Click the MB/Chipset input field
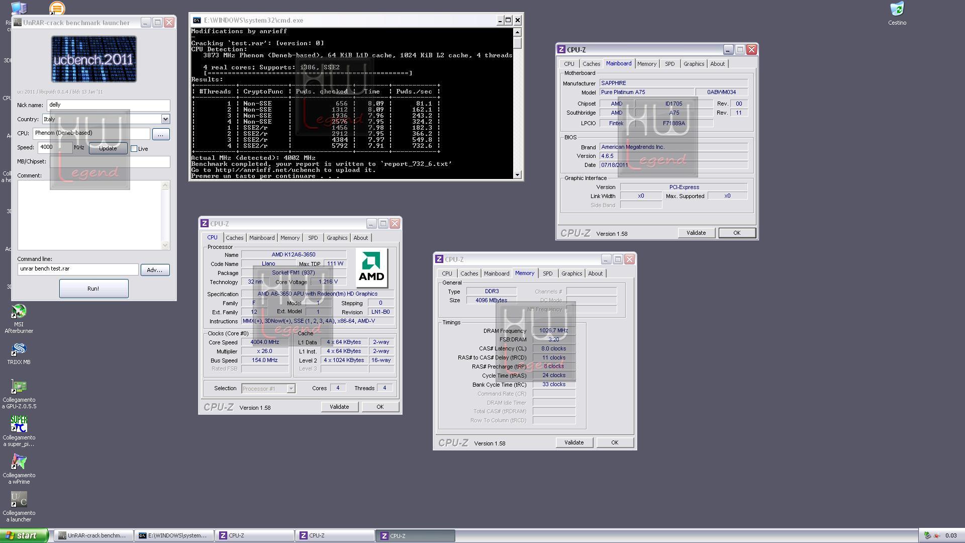Screen dimensions: 965x543 click(110, 161)
